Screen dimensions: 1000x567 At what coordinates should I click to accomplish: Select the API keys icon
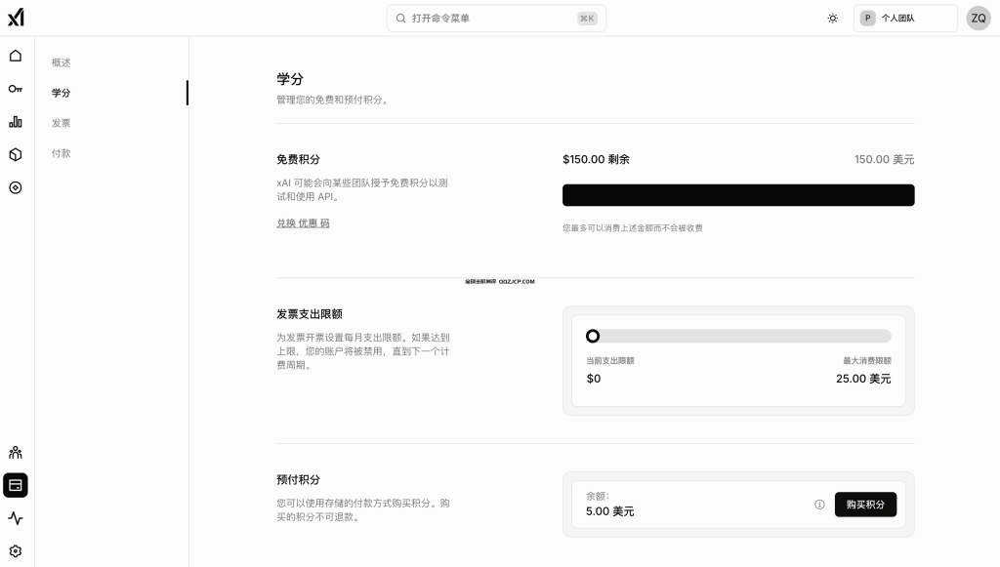[x=15, y=88]
